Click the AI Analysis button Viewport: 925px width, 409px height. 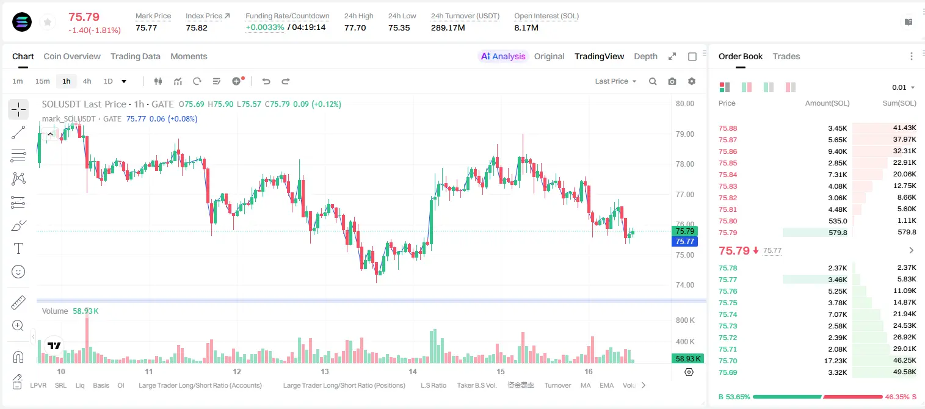503,56
